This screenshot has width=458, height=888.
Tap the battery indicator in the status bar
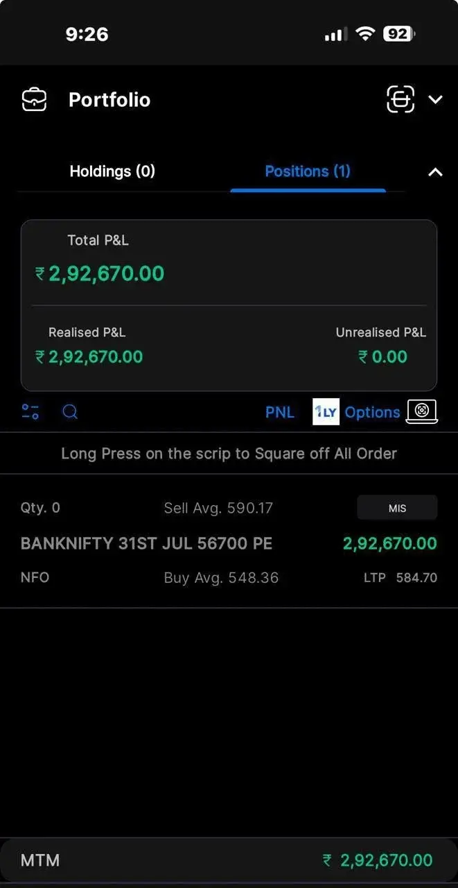pos(400,33)
